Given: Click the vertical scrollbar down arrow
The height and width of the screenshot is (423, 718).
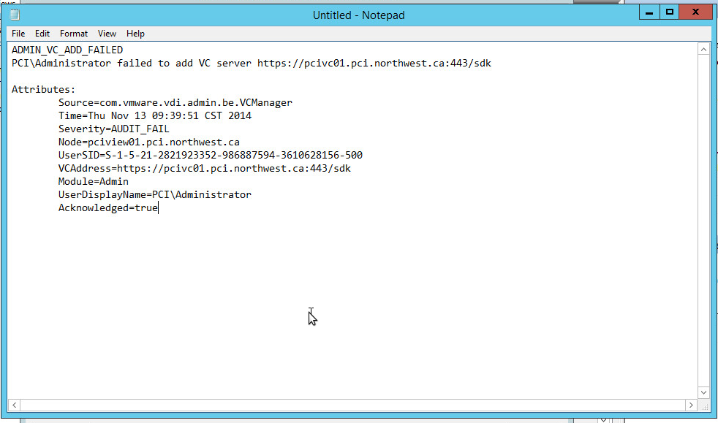Looking at the screenshot, I should pos(704,392).
